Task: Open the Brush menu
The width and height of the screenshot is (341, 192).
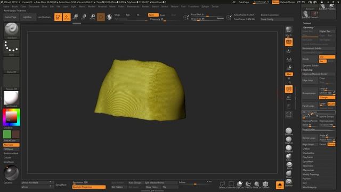Action: (15, 6)
